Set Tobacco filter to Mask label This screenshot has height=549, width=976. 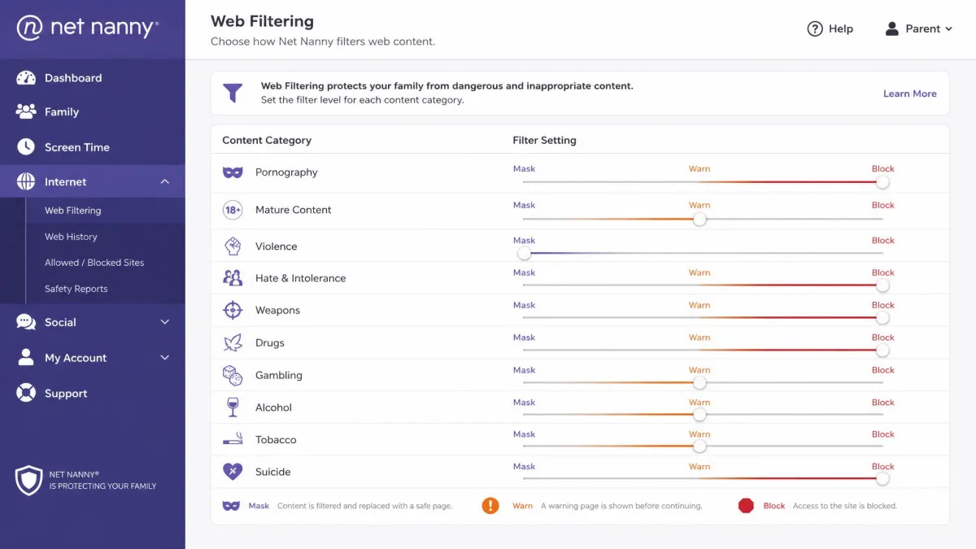click(524, 434)
